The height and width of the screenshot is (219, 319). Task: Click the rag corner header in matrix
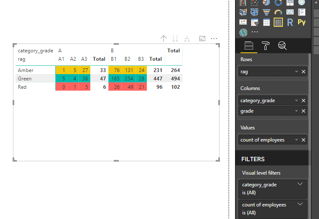pos(21,59)
